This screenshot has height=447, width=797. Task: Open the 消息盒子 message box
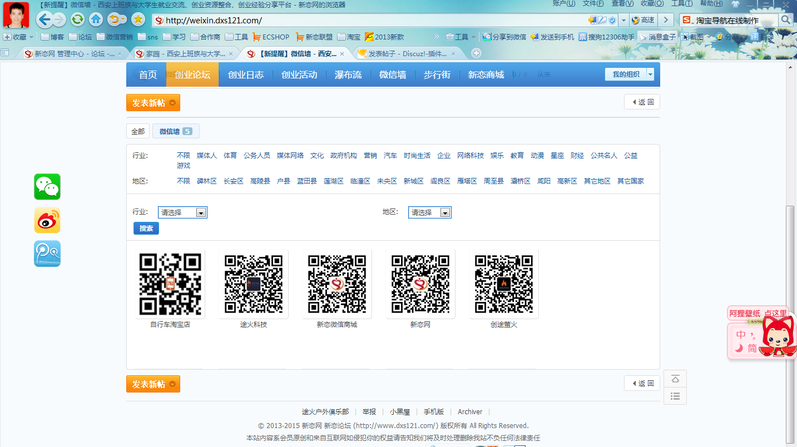tap(661, 37)
